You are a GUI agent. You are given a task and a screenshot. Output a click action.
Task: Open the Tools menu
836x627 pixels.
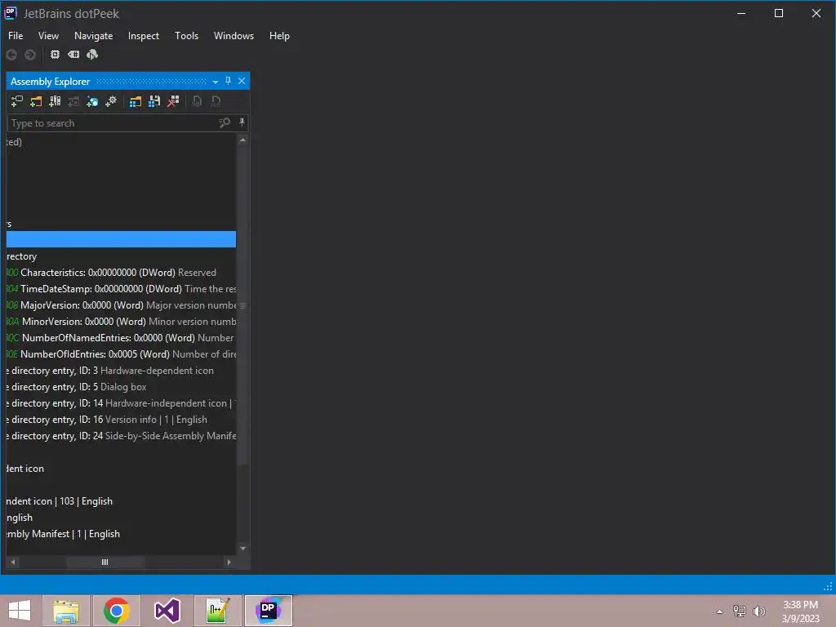(187, 36)
